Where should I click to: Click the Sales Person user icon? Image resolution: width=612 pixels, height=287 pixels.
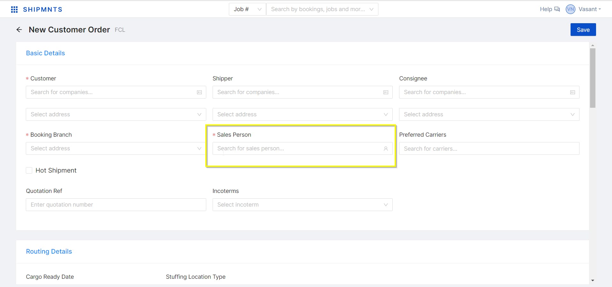tap(386, 148)
